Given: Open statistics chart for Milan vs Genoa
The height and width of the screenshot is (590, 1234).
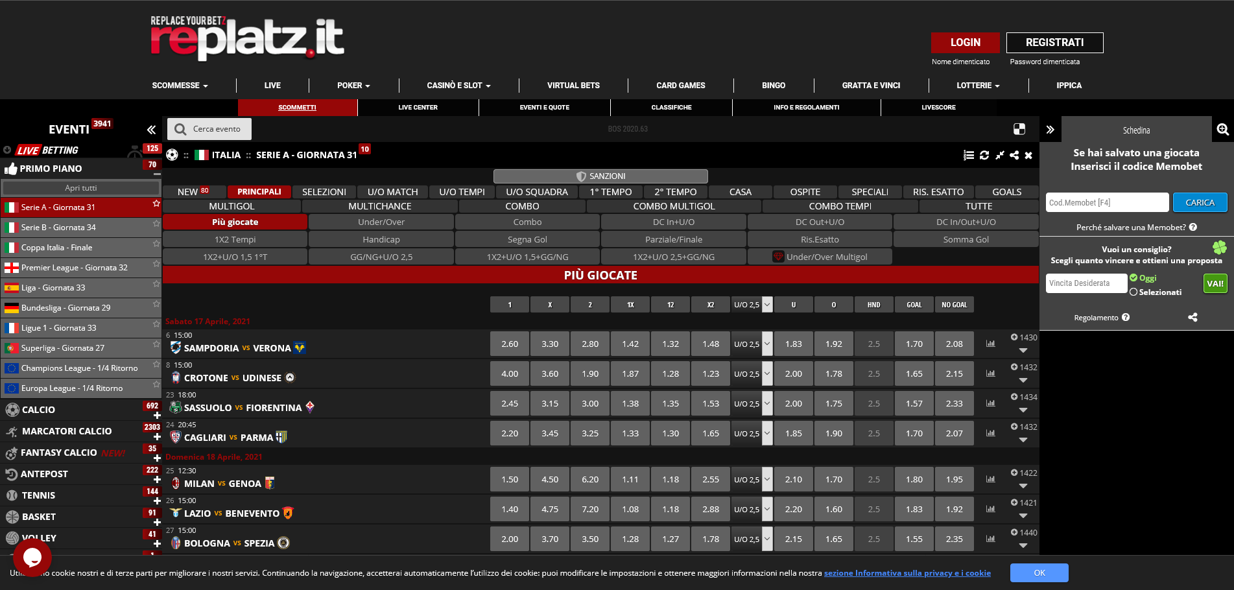Looking at the screenshot, I should pos(990,479).
